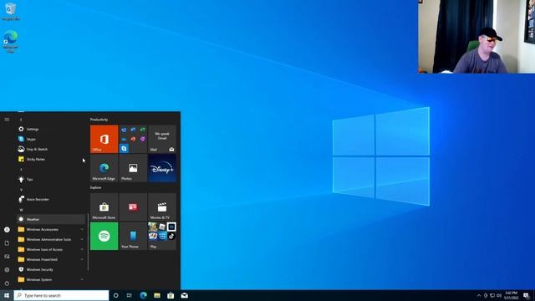
Task: Launch the Tips app
Action: 51,179
